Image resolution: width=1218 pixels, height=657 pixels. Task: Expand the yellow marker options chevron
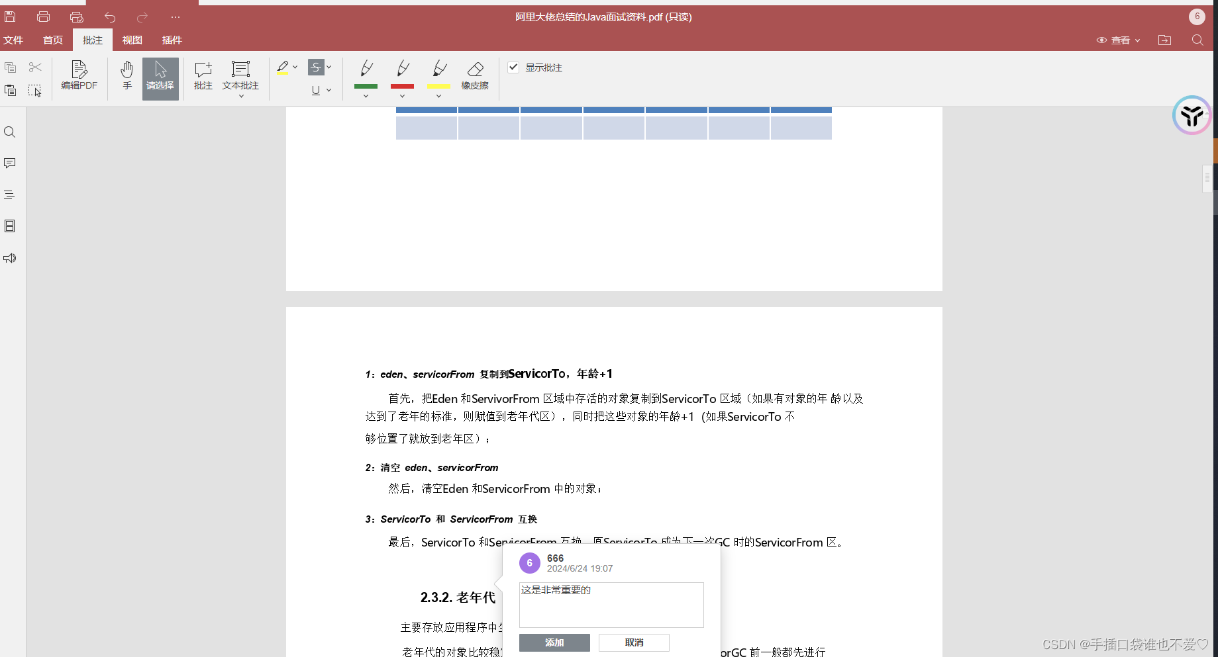pyautogui.click(x=438, y=96)
